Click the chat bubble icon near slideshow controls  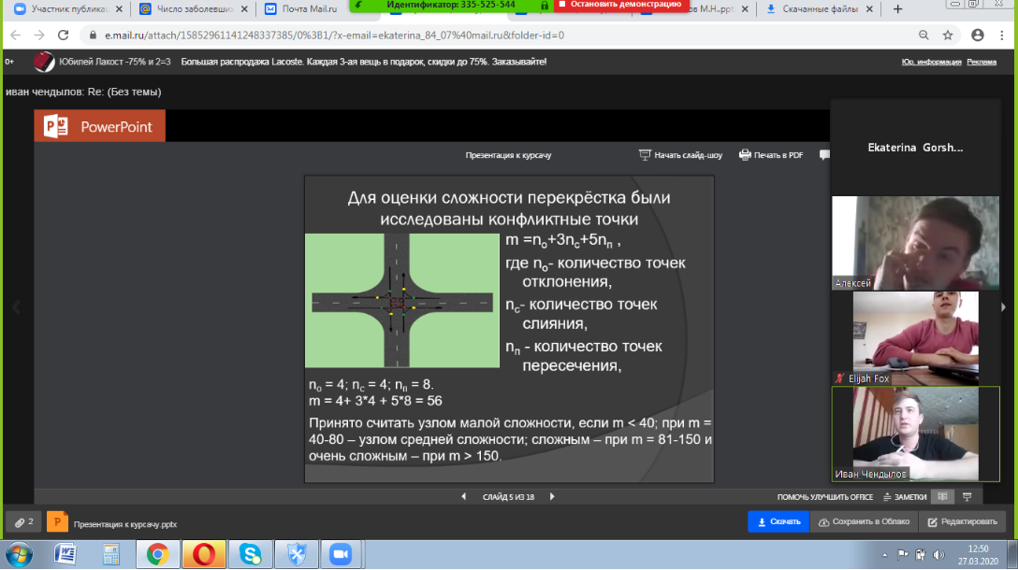click(824, 155)
